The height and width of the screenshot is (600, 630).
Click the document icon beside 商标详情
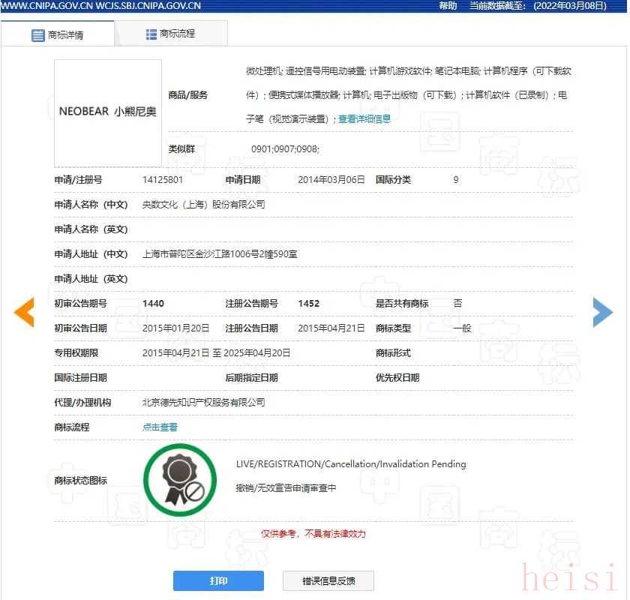38,35
